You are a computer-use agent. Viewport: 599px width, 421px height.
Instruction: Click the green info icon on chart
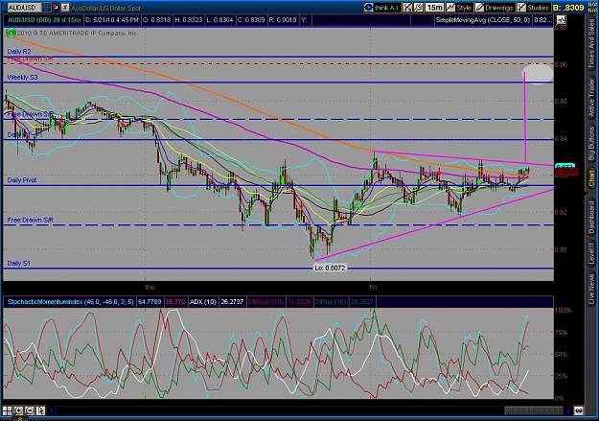click(x=12, y=34)
